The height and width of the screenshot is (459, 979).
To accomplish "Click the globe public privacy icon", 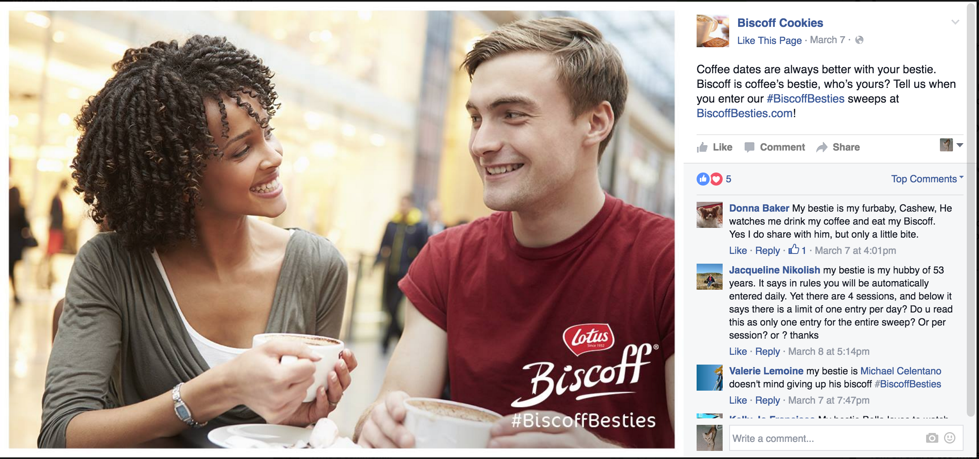I will (859, 40).
